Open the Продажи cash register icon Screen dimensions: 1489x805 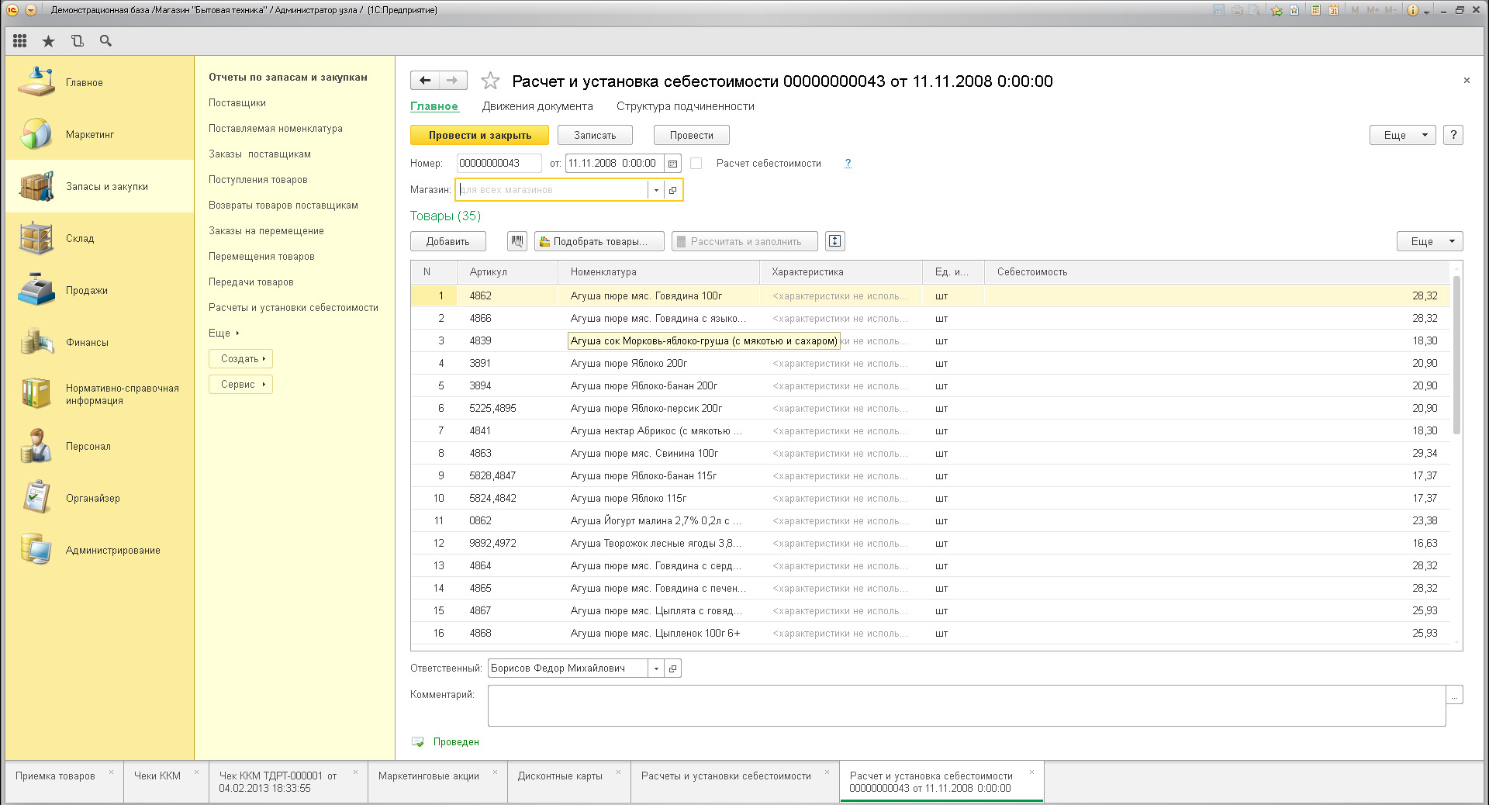(x=36, y=290)
